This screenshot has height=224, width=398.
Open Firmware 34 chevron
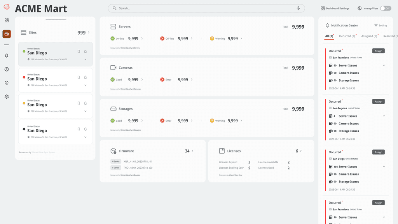coord(192,151)
